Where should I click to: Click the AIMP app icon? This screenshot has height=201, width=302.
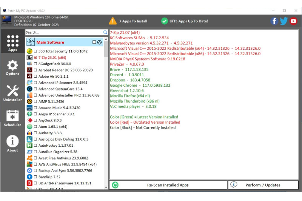point(29,101)
